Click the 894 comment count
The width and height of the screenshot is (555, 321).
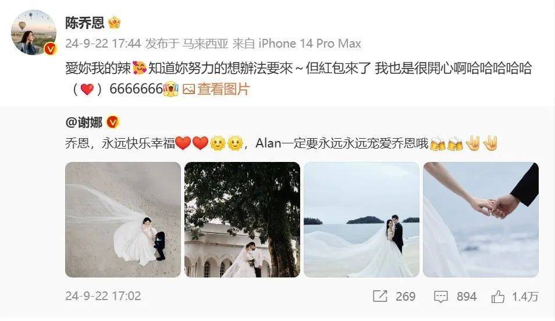point(467,297)
